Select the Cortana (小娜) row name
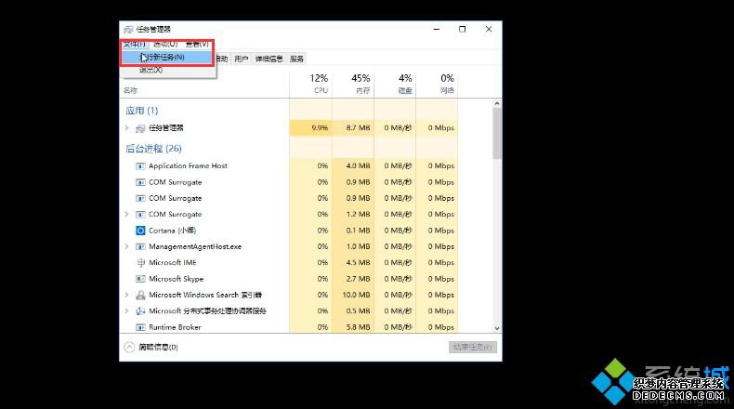 click(172, 231)
